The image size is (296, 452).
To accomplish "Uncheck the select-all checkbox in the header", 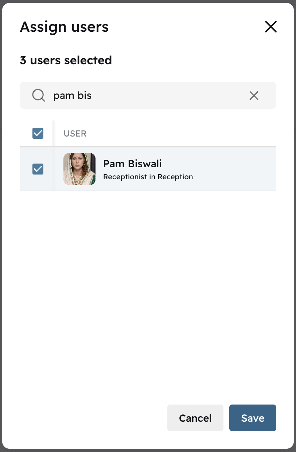I will (x=38, y=133).
